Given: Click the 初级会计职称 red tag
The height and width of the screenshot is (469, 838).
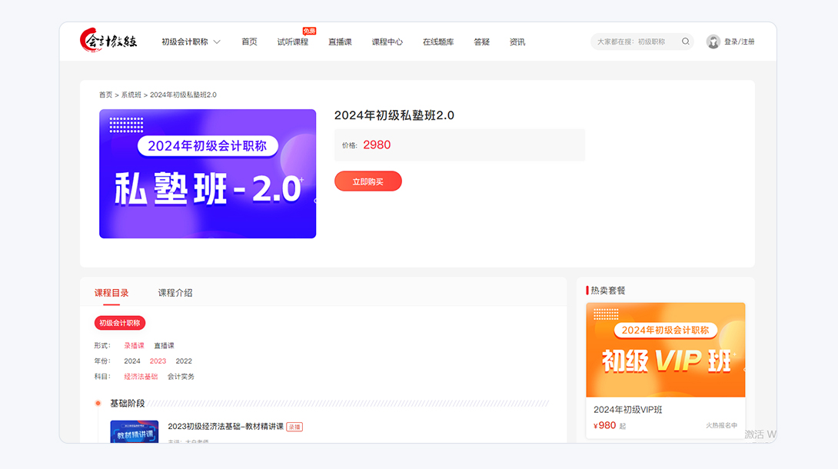Looking at the screenshot, I should 120,323.
